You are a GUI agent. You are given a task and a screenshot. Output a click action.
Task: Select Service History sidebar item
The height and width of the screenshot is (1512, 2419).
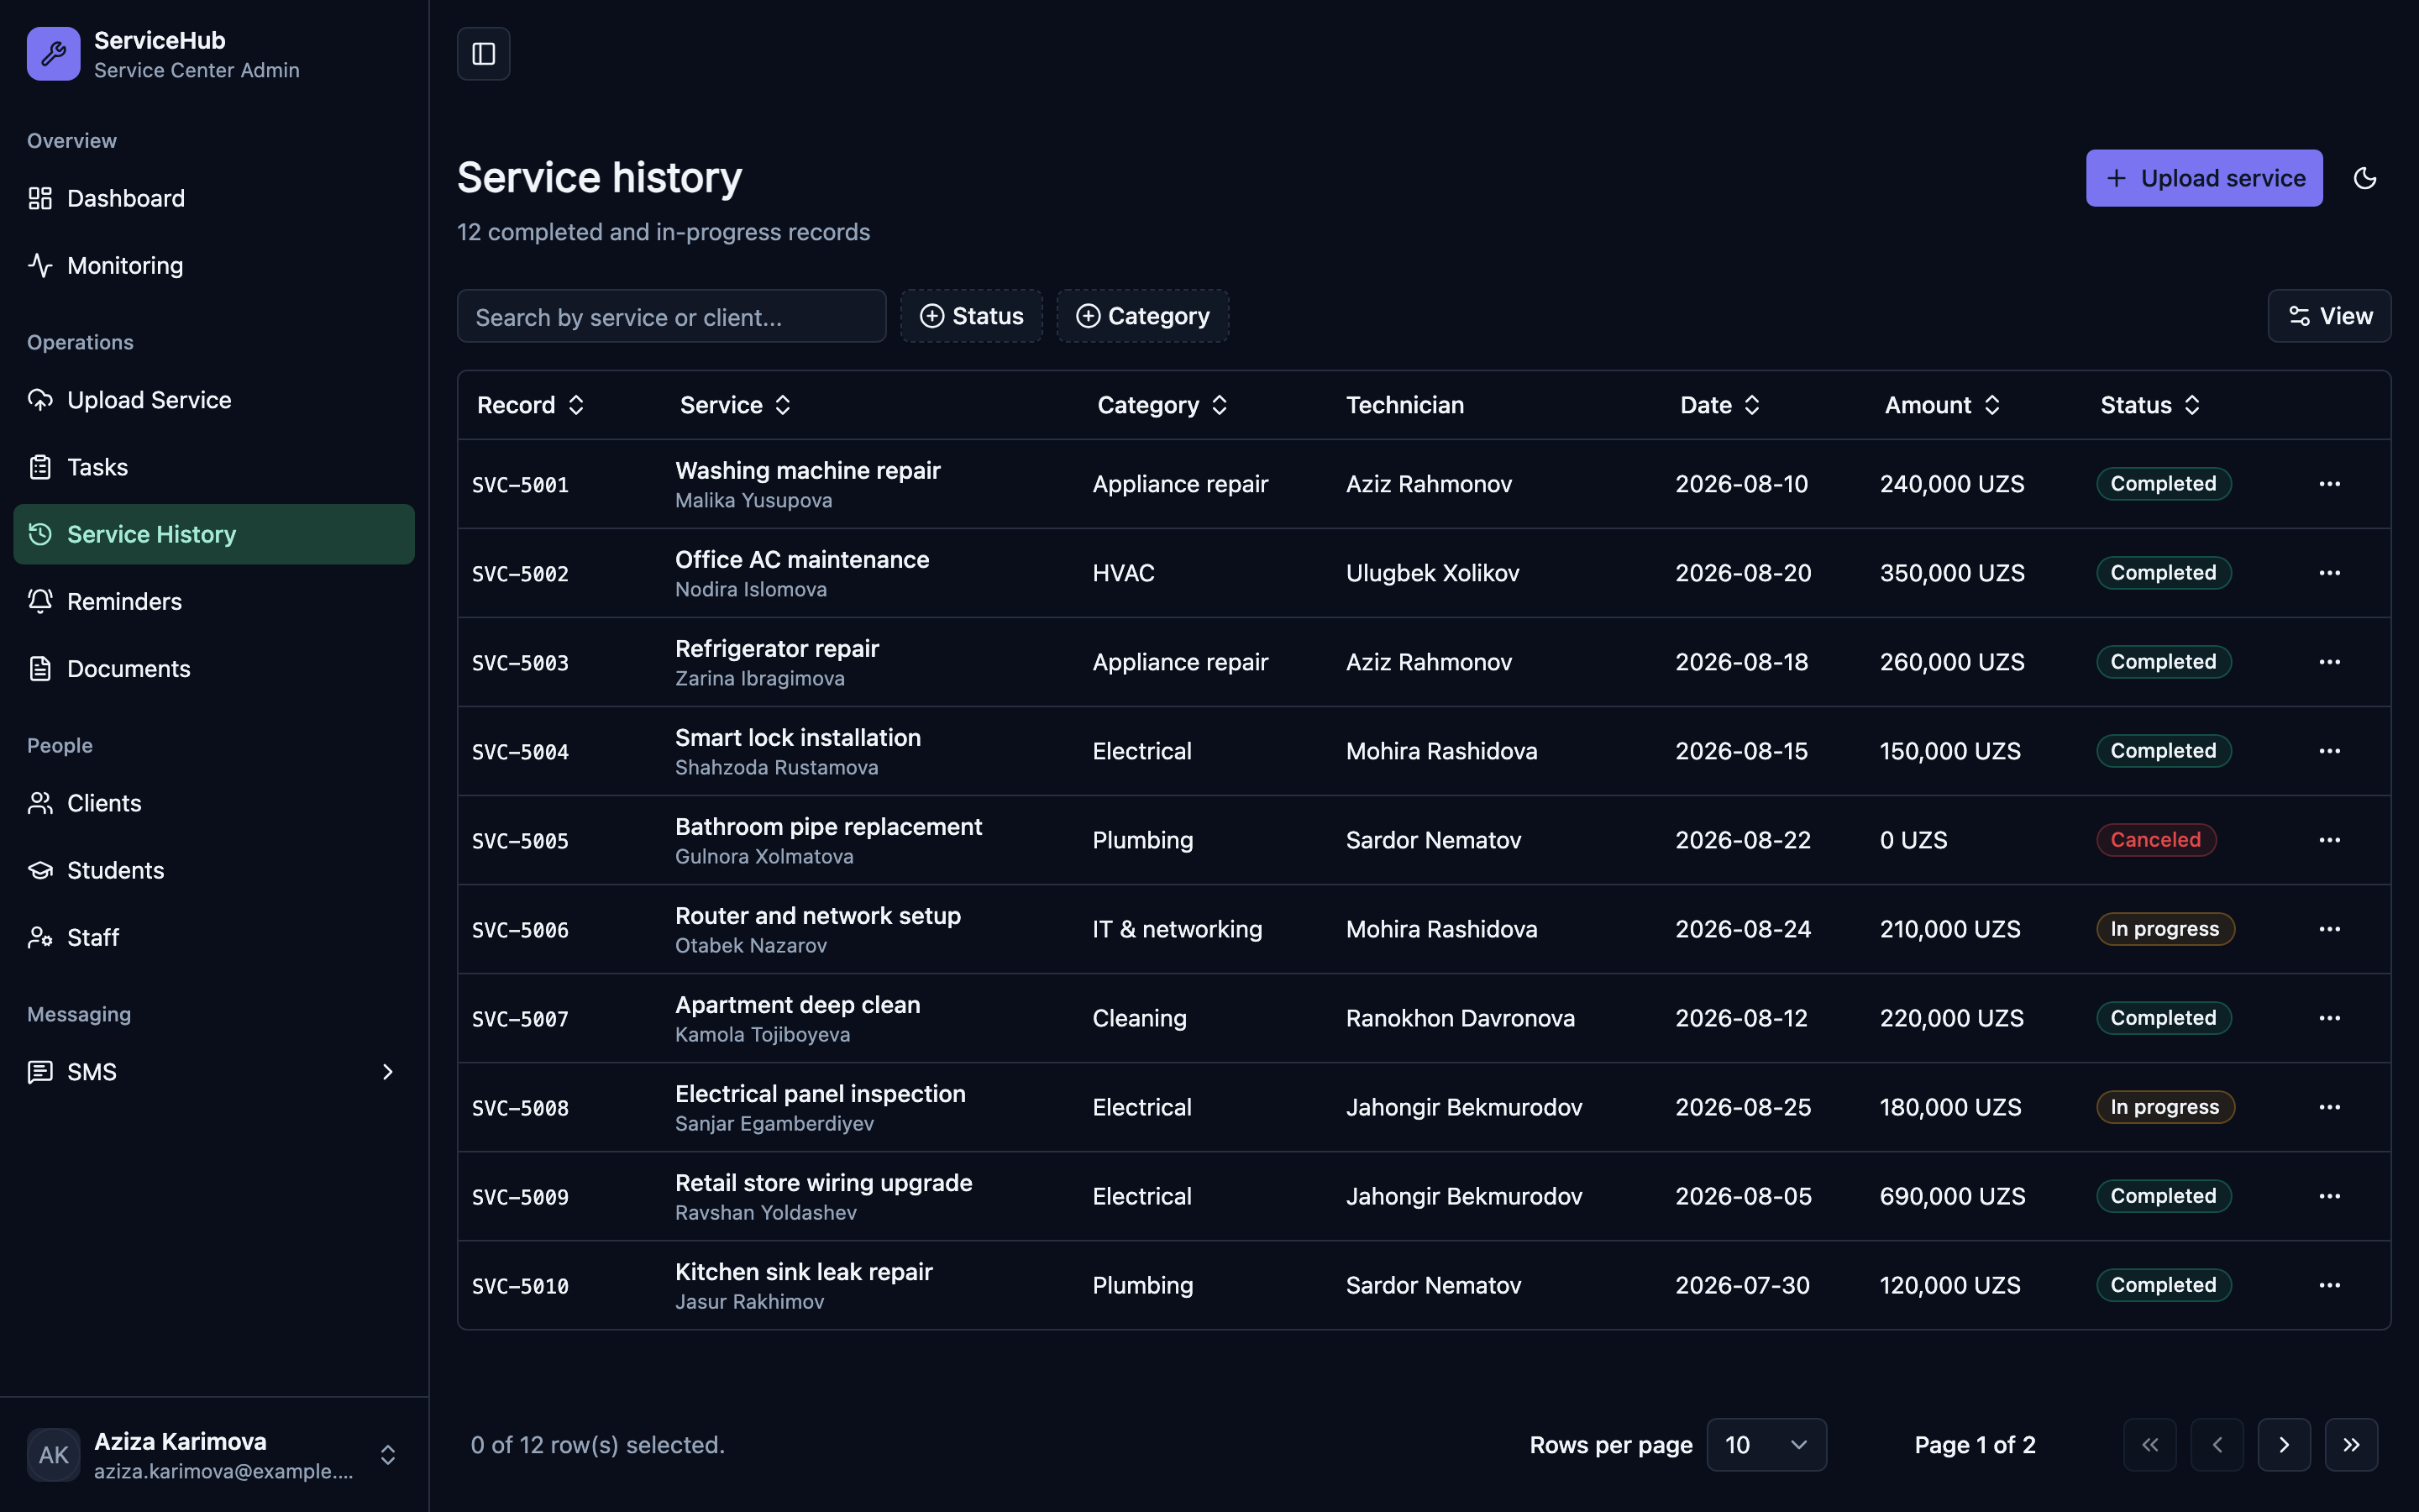tap(214, 534)
